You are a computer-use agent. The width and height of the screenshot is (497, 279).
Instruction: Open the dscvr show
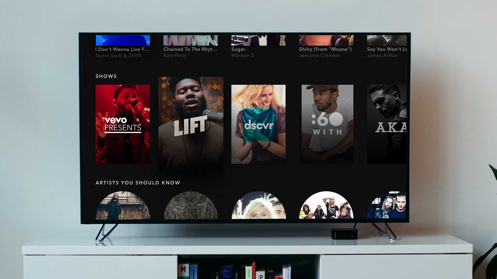click(x=259, y=124)
